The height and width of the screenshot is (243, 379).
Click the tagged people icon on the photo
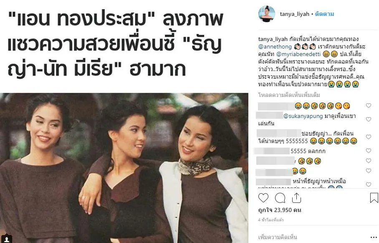(7, 239)
